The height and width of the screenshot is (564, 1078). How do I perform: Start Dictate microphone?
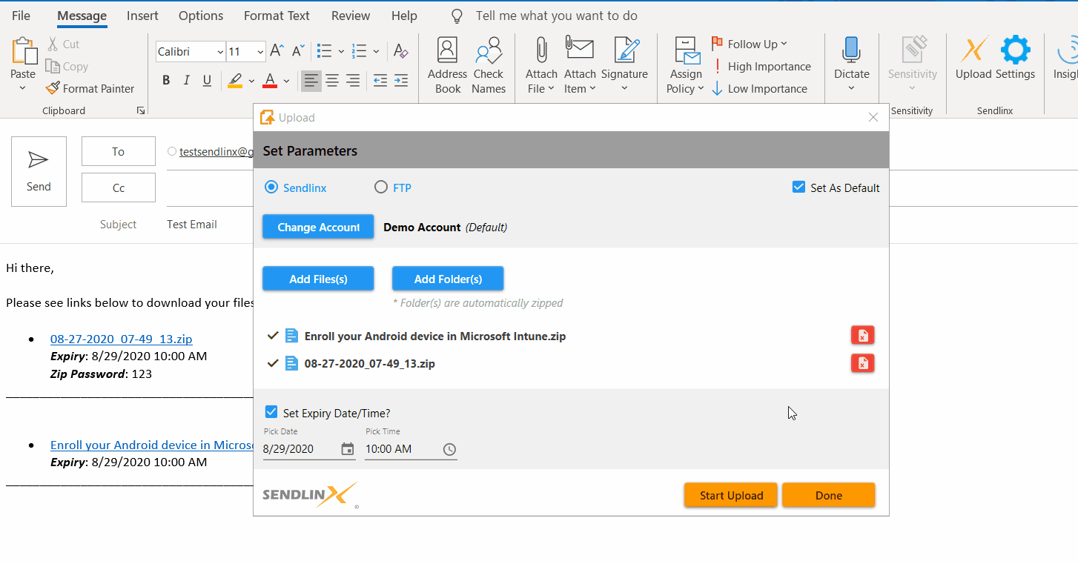pos(852,50)
